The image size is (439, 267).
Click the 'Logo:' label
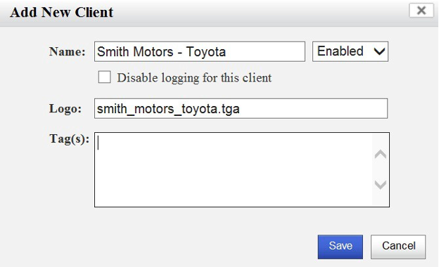point(65,108)
